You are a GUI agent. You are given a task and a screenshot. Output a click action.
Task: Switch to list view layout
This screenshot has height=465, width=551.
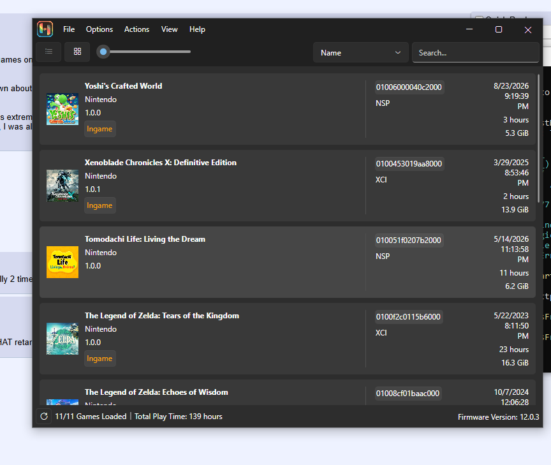48,52
